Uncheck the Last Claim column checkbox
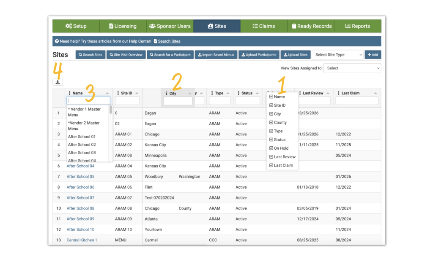 (271, 165)
